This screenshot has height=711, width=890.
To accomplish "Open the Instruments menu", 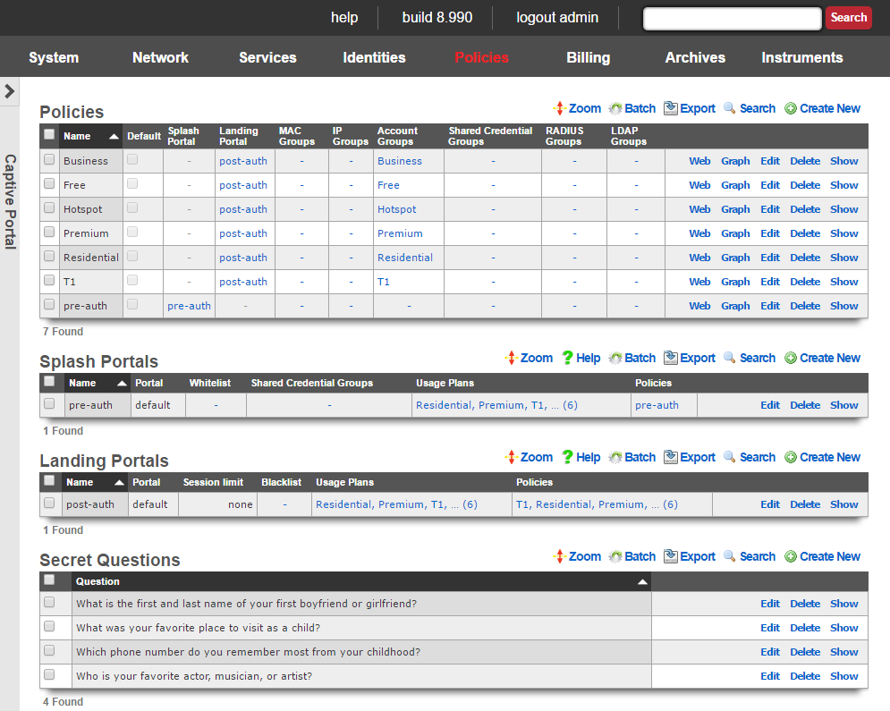I will tap(802, 57).
